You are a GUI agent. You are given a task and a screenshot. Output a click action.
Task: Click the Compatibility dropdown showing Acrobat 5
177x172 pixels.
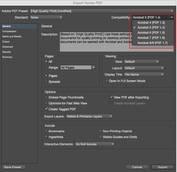153,17
